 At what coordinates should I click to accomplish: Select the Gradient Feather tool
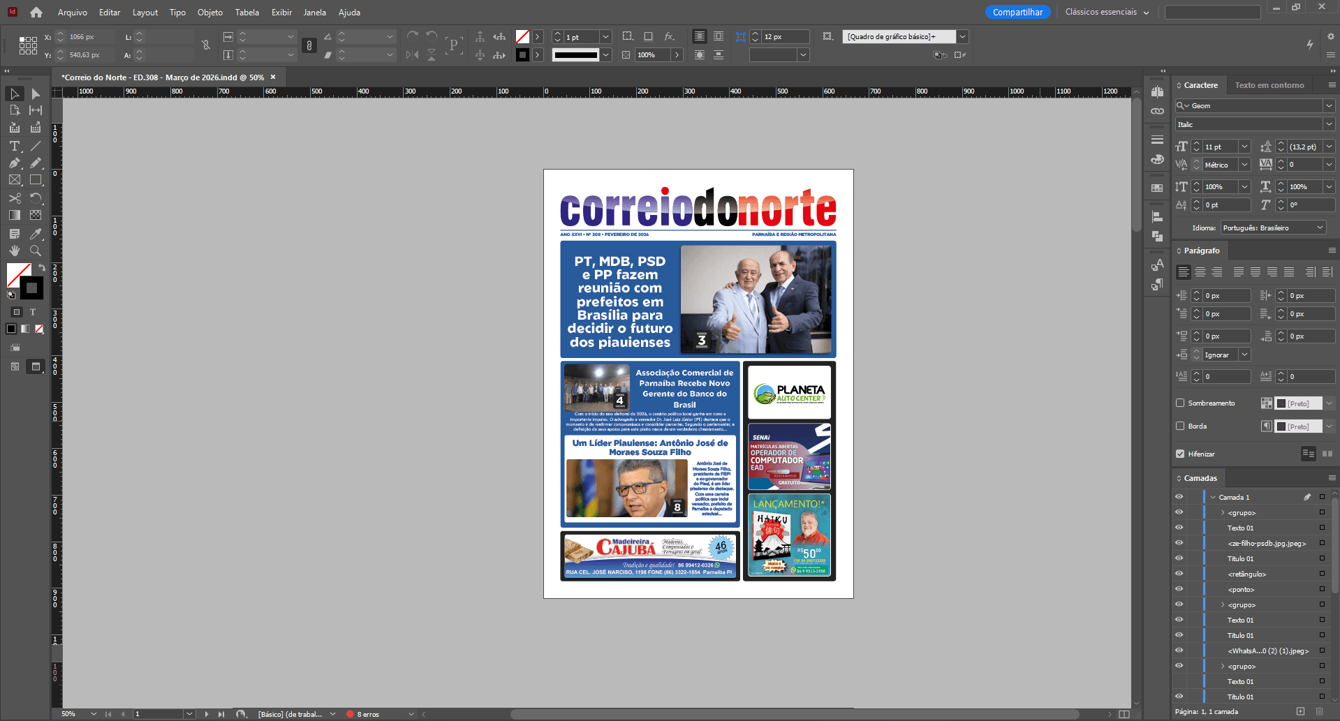point(36,215)
